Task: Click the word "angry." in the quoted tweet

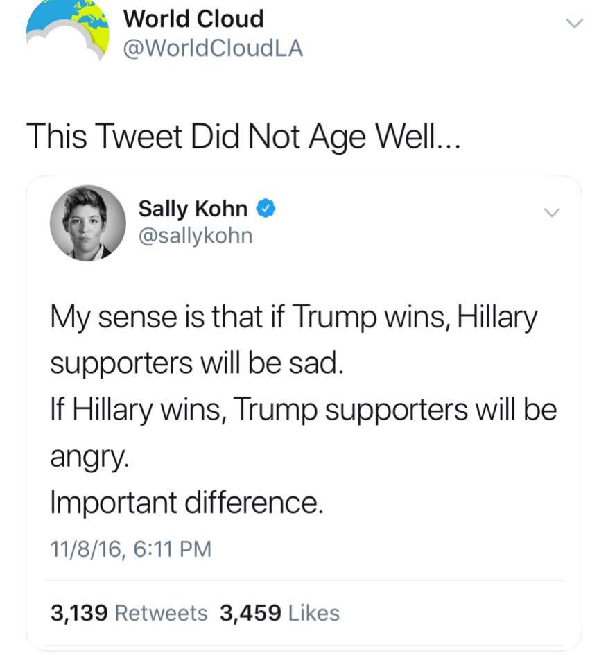Action: click(79, 456)
